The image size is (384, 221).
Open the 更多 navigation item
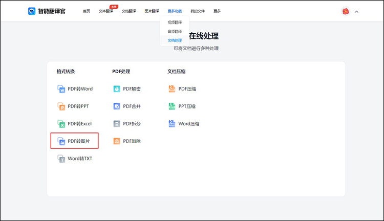point(217,11)
